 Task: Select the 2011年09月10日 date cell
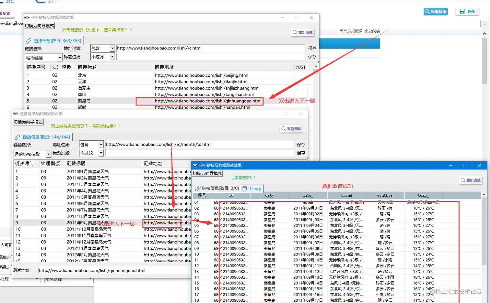point(308,260)
